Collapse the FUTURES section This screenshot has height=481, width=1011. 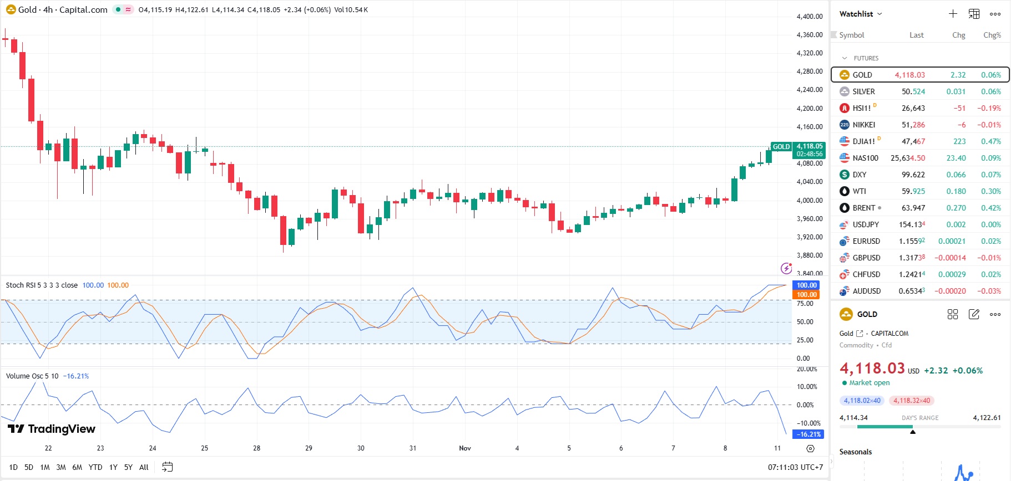(845, 58)
